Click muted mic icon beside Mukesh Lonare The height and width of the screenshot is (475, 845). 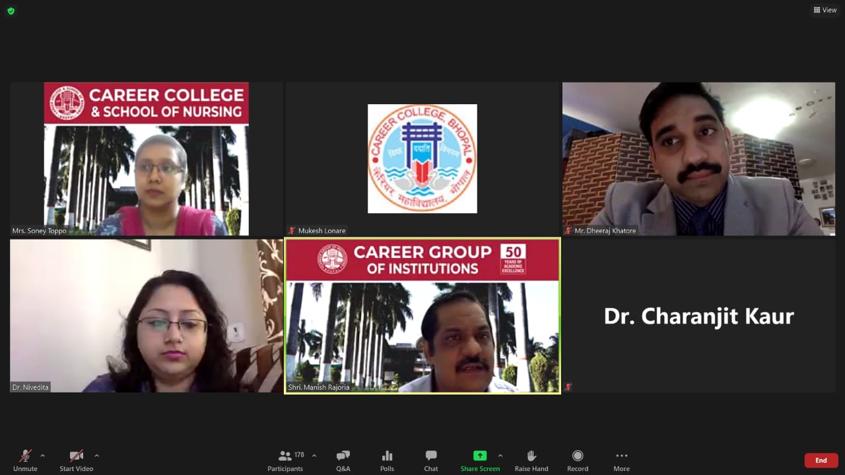[292, 230]
